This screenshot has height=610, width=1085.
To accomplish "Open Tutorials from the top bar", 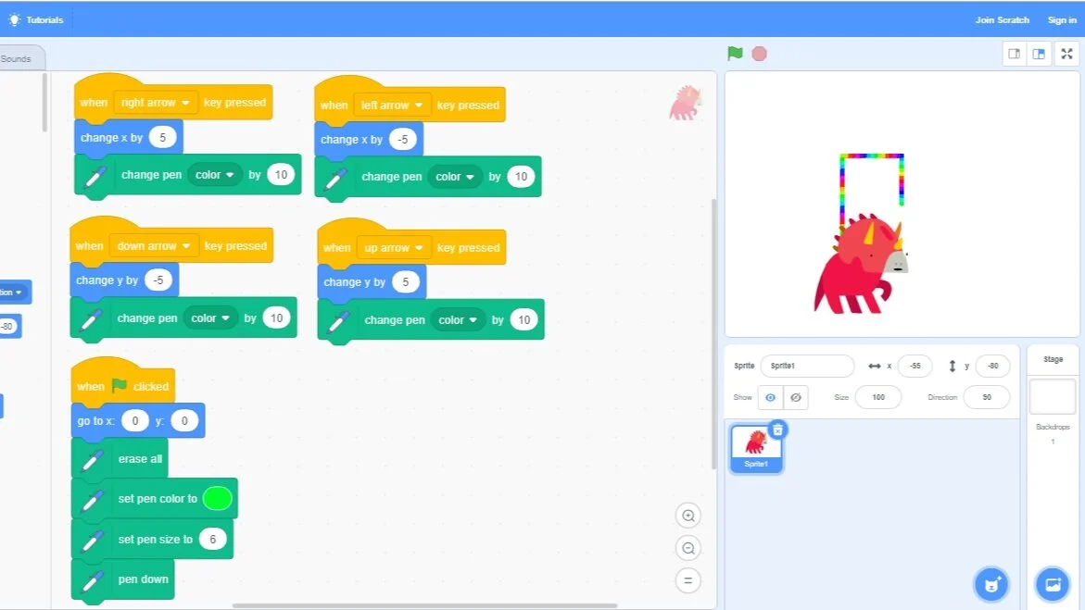I will click(36, 20).
